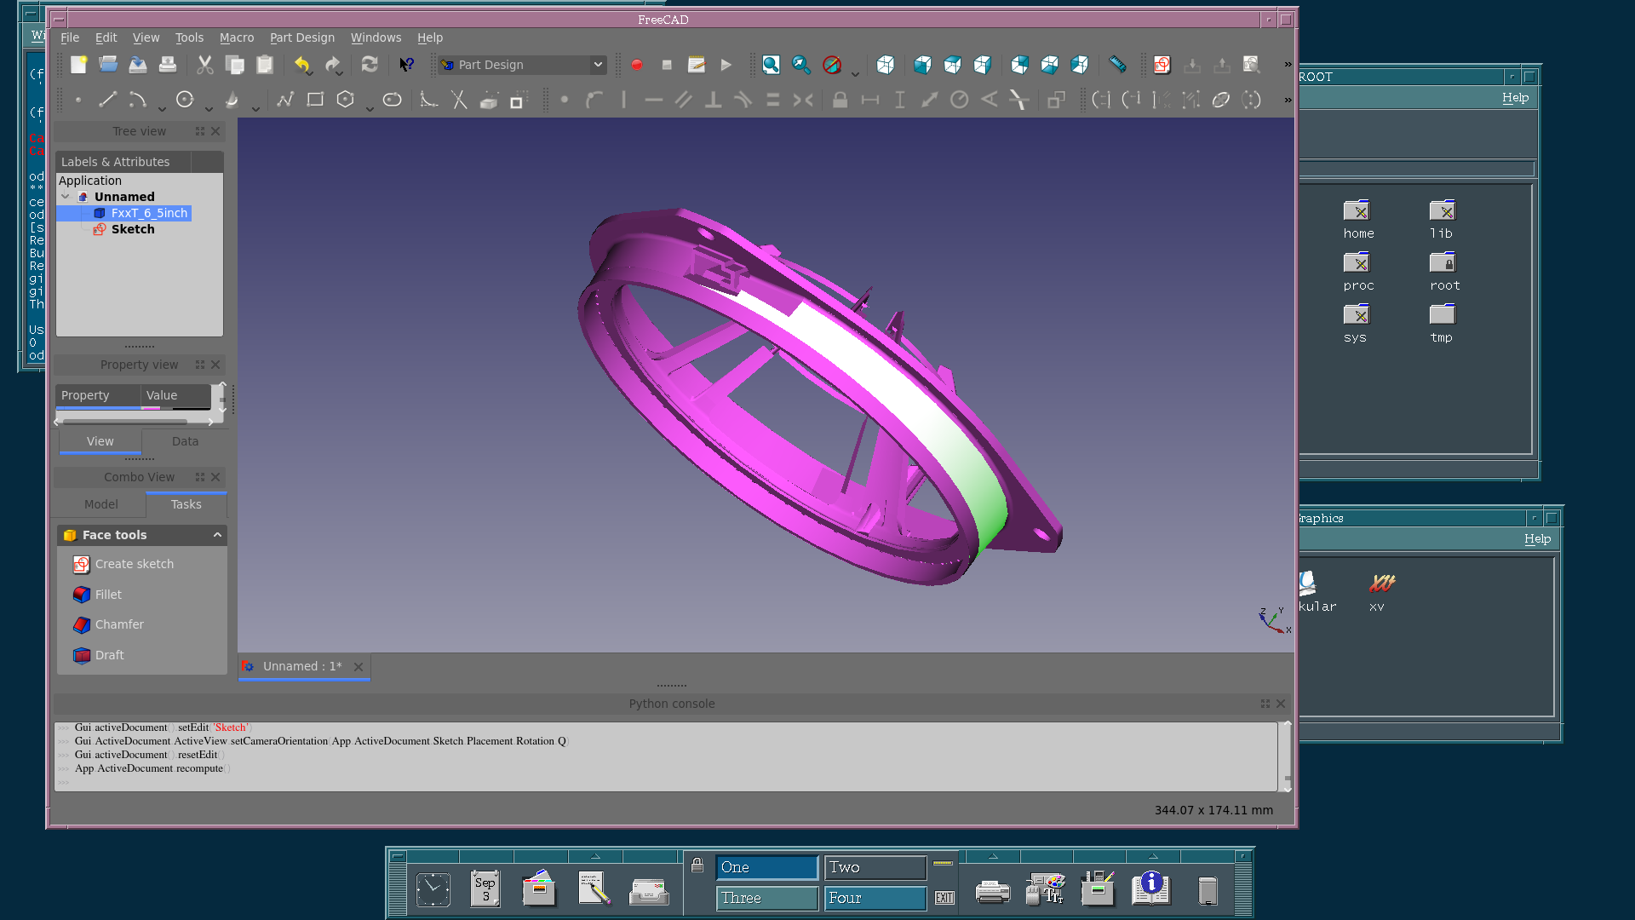This screenshot has width=1635, height=920.
Task: Set the axonometric view cube icon
Action: pos(886,65)
